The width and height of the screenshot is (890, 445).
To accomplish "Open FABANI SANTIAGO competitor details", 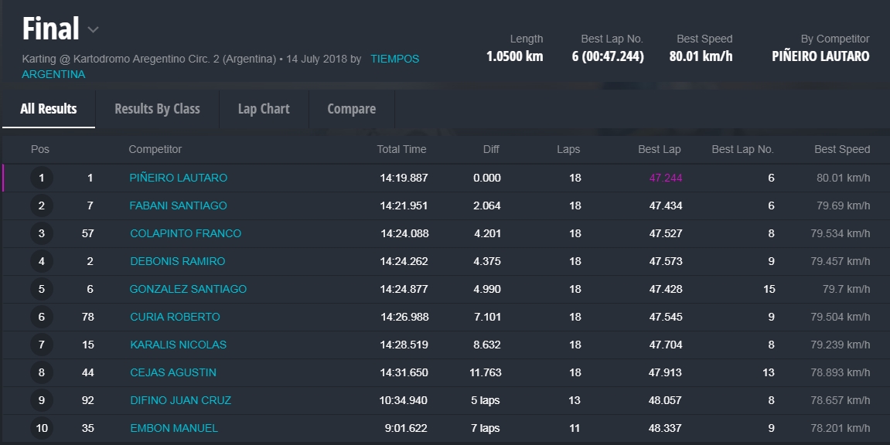I will click(x=179, y=206).
